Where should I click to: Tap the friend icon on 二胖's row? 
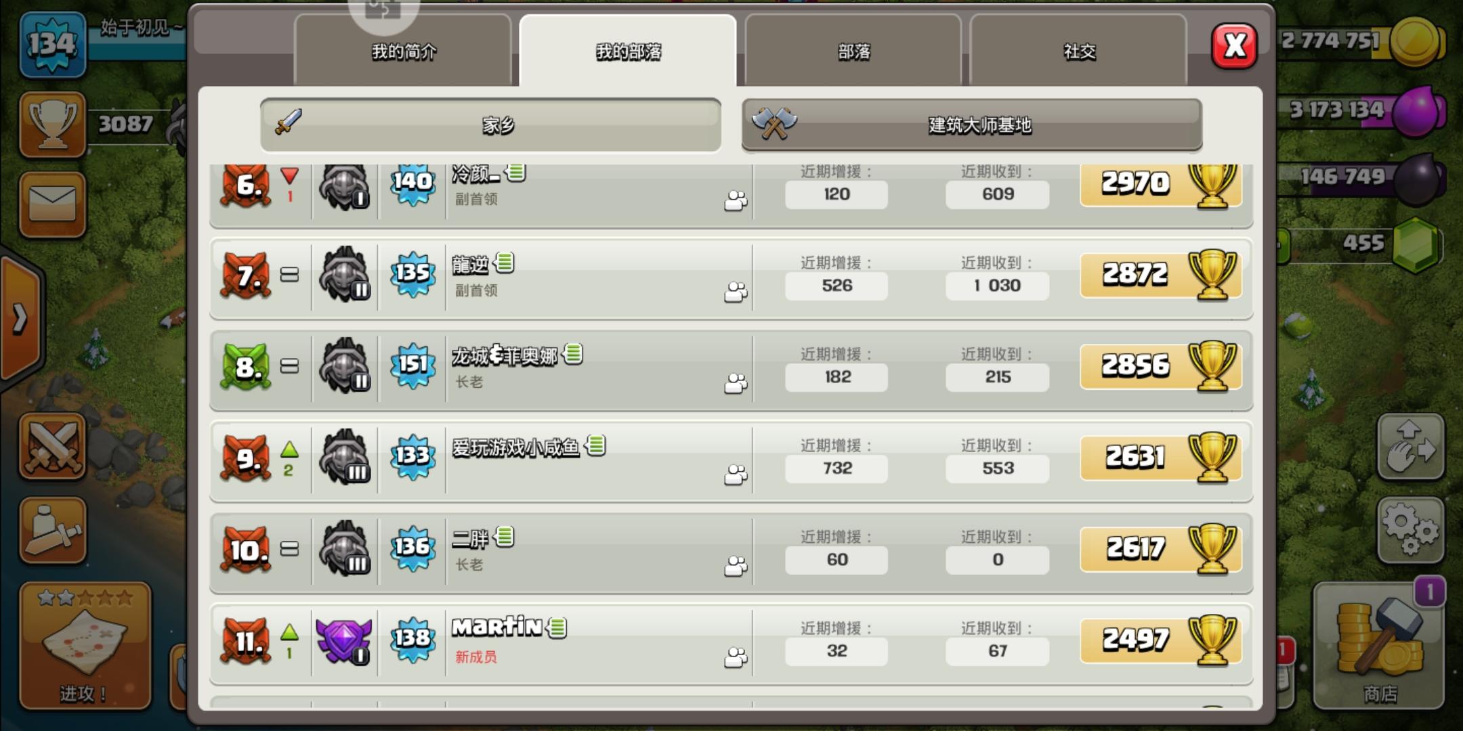click(x=736, y=565)
